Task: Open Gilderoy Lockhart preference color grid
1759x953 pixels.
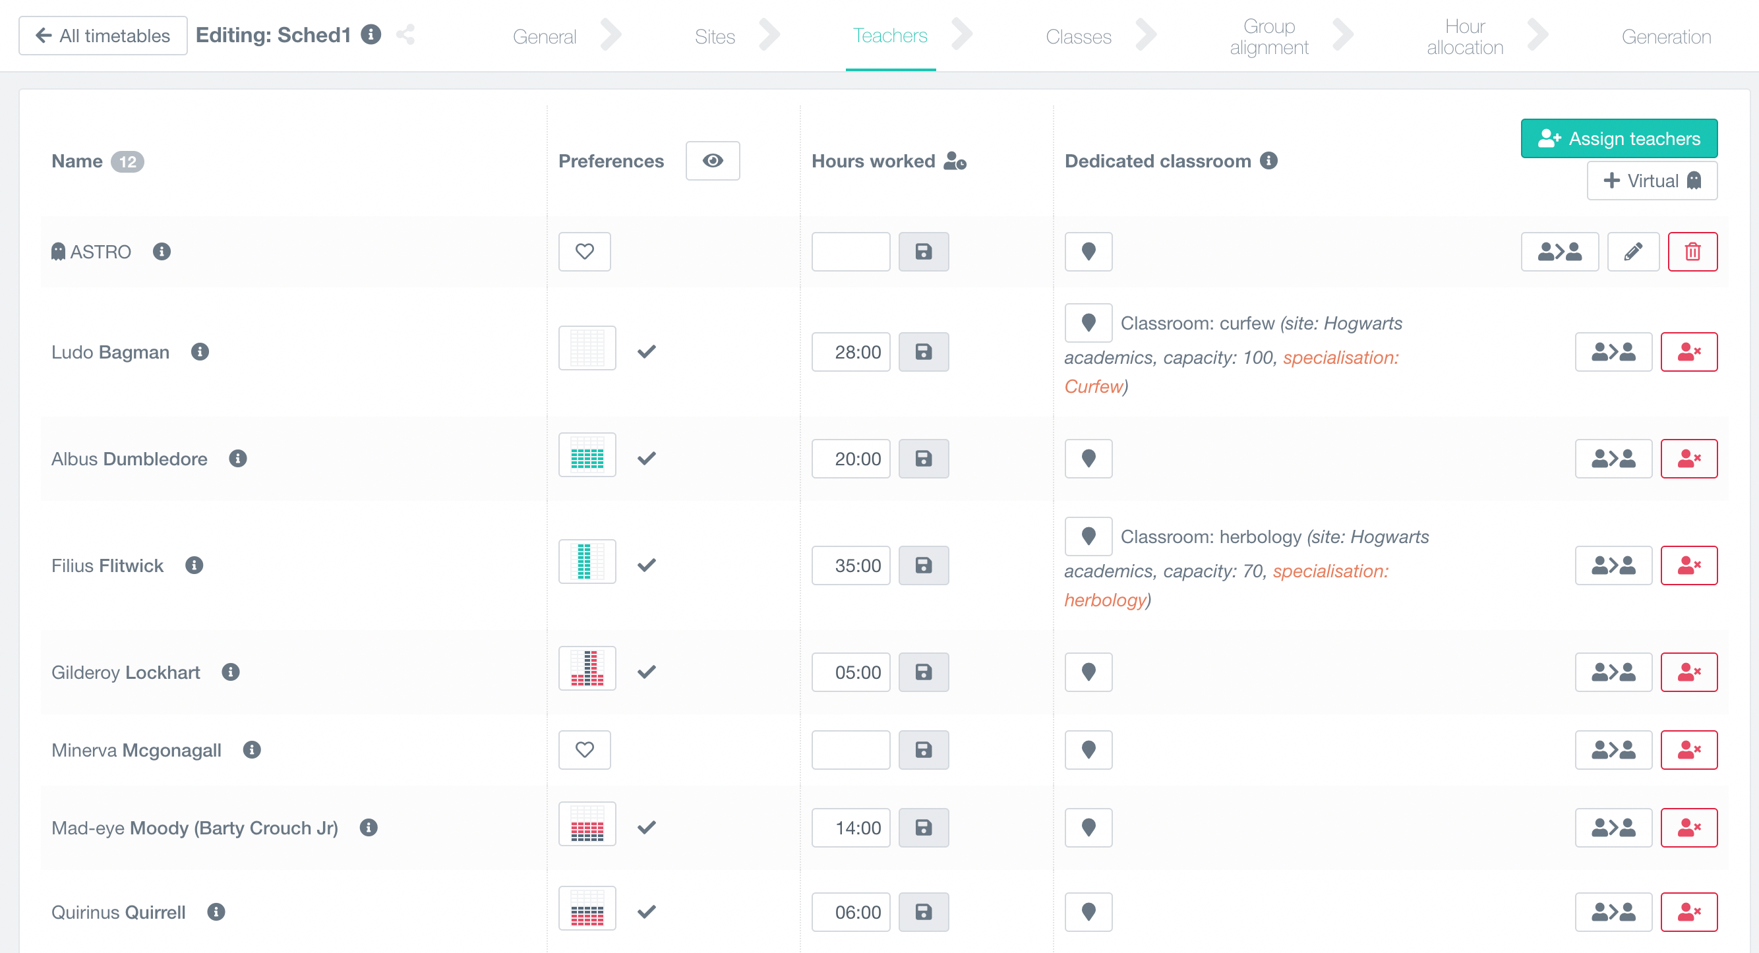Action: click(587, 668)
